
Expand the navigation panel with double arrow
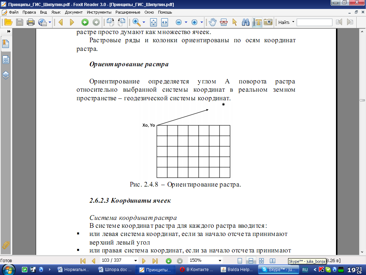pyautogui.click(x=9, y=31)
